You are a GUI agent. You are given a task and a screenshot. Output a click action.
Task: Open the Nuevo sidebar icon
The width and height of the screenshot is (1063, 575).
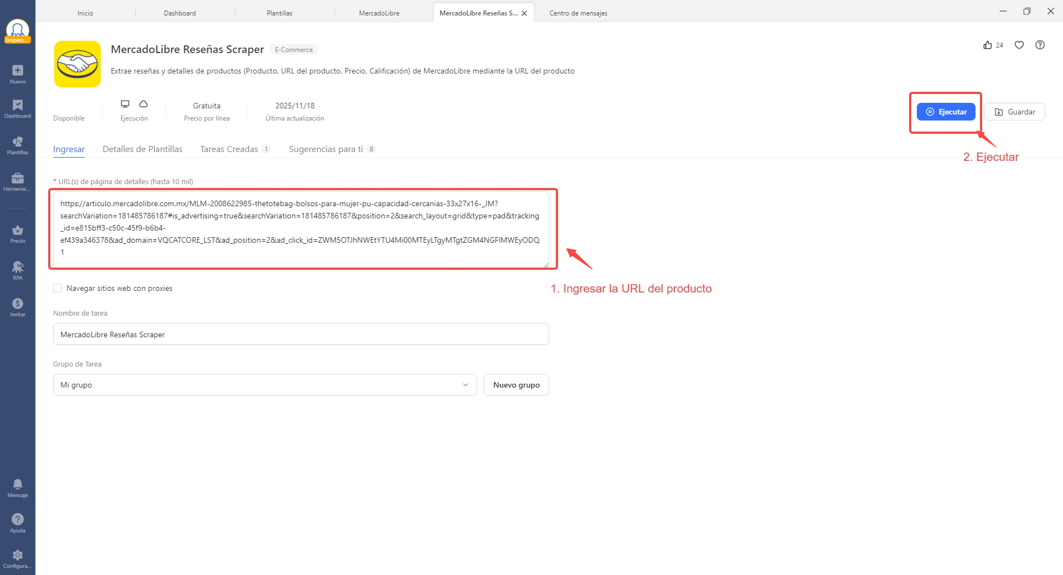18,74
